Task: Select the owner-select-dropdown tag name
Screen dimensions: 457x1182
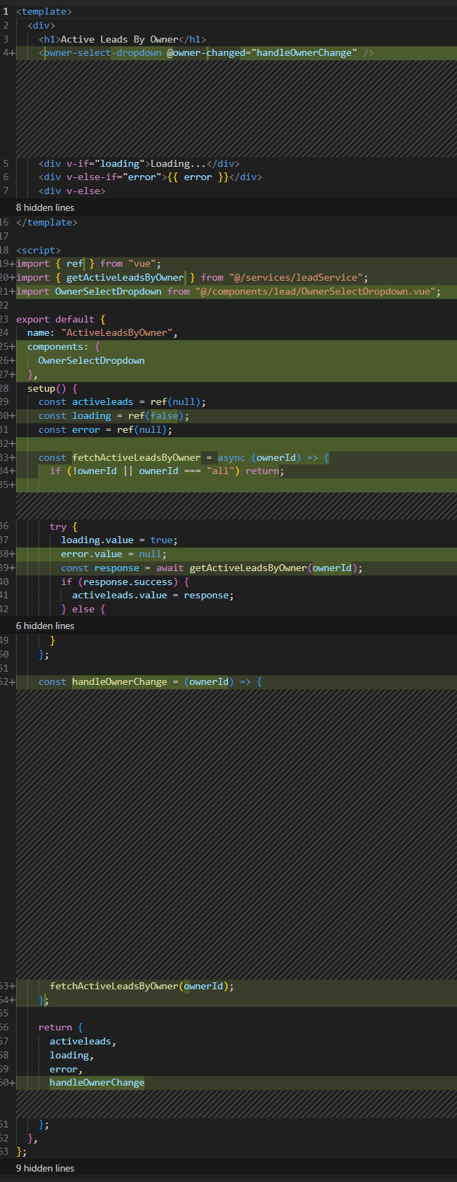Action: pos(103,53)
